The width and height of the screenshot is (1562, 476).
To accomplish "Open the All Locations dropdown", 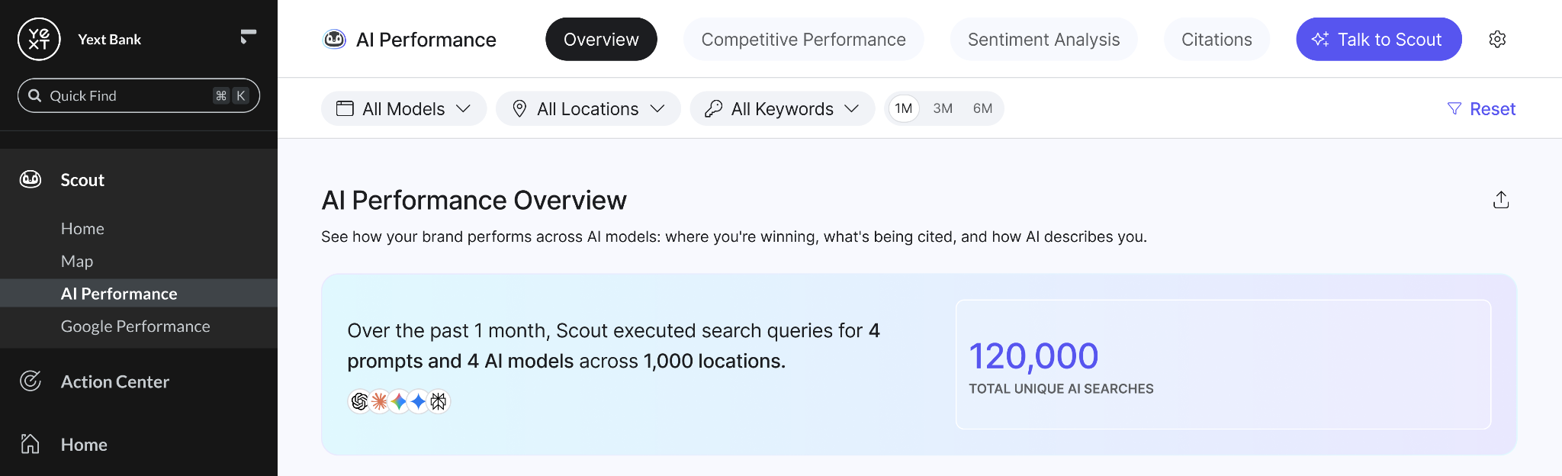I will click(588, 108).
